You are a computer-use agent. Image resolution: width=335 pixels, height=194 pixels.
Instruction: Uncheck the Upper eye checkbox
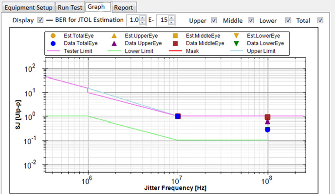pyautogui.click(x=214, y=20)
